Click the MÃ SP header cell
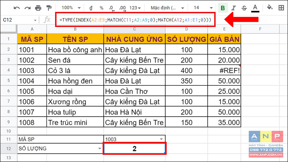 [32, 39]
